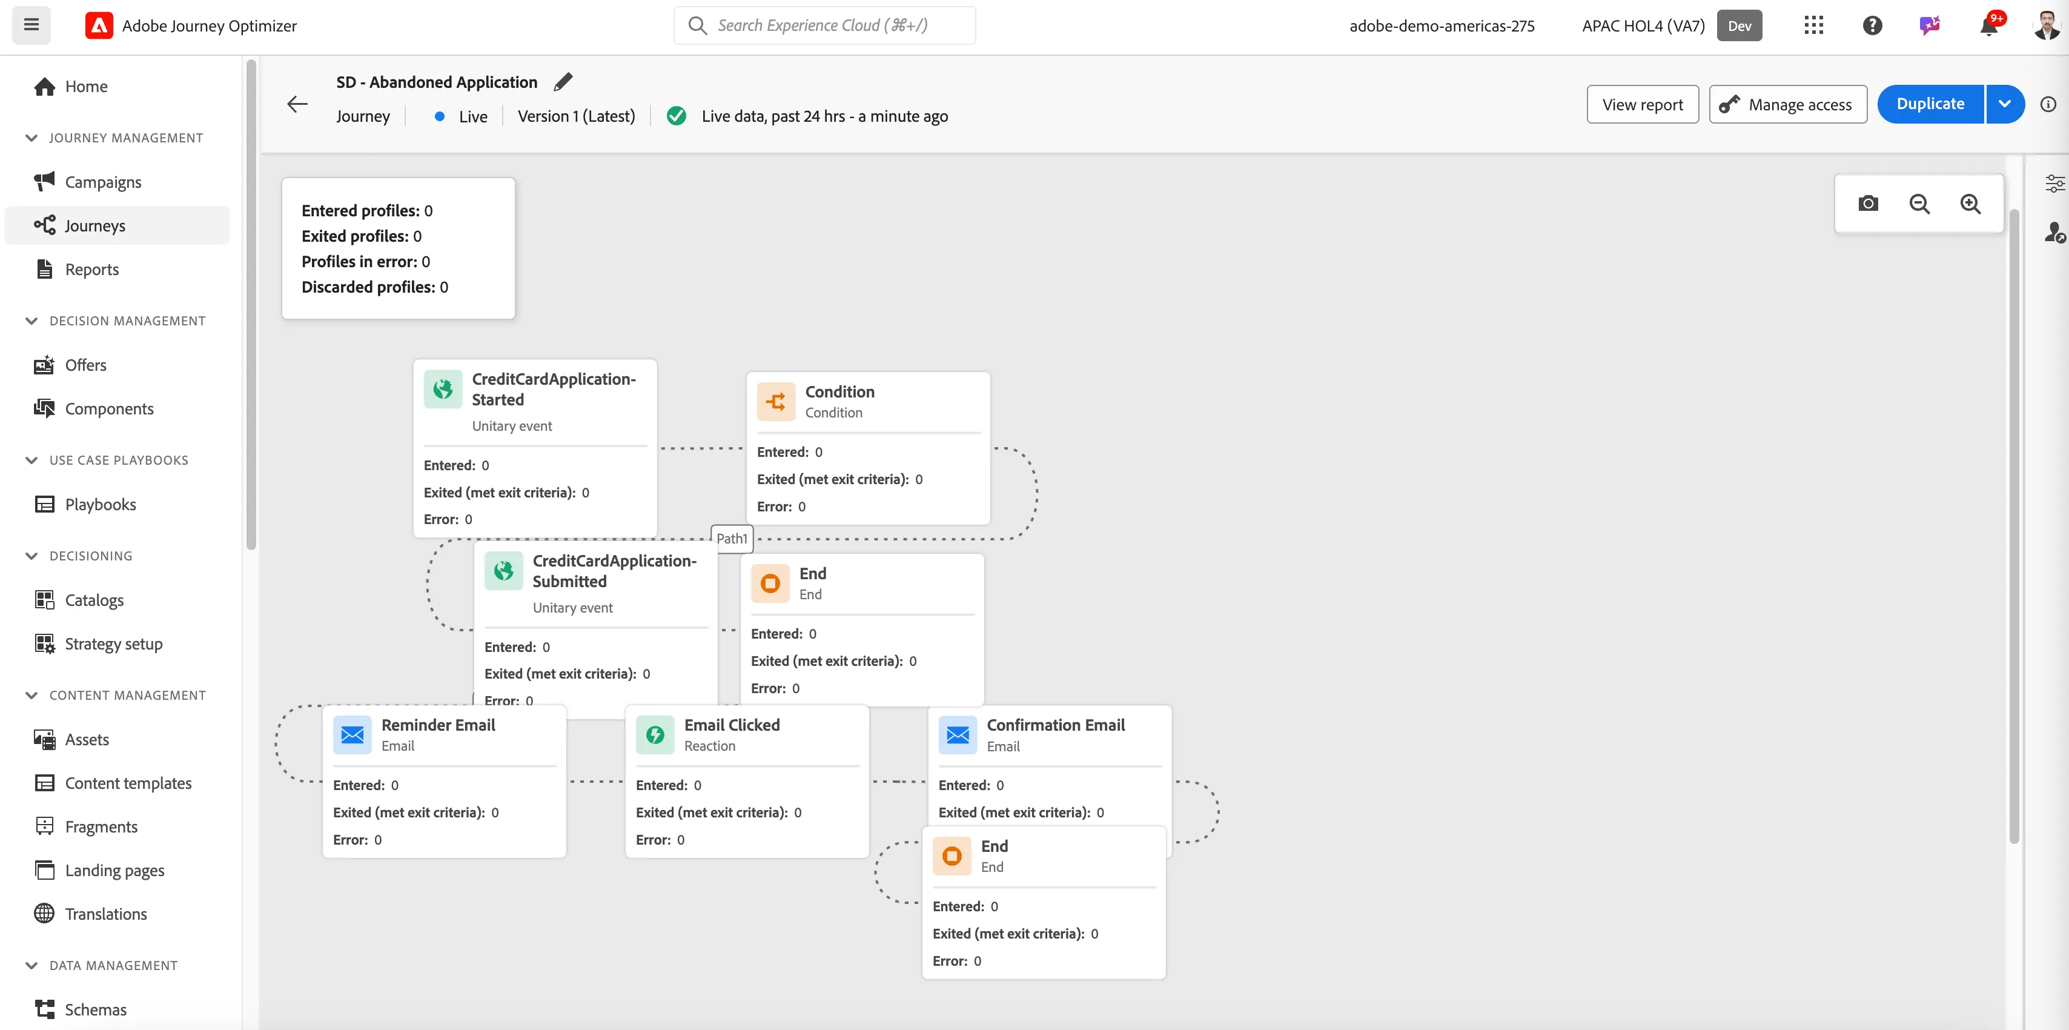Collapse the Use Case Playbooks section

[31, 460]
